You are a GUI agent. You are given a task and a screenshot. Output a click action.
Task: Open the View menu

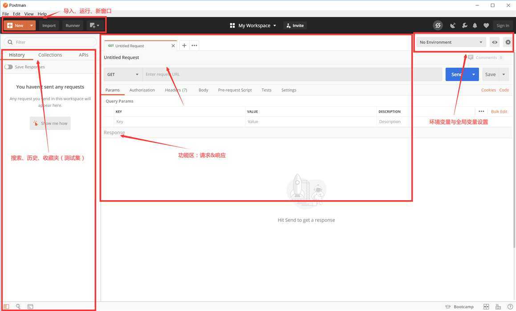coord(28,14)
